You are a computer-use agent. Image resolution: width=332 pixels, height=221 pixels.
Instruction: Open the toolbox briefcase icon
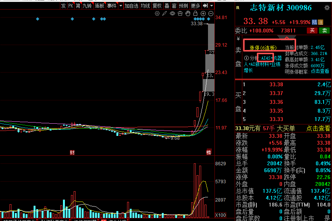click(180, 14)
